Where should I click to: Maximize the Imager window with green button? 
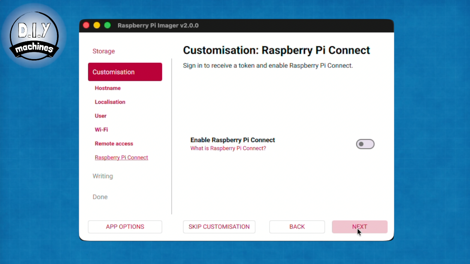click(107, 25)
